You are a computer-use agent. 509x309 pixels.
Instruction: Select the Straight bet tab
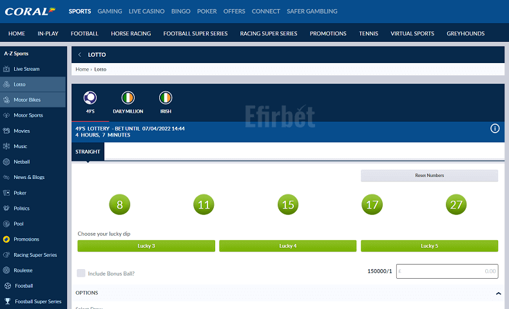[88, 151]
